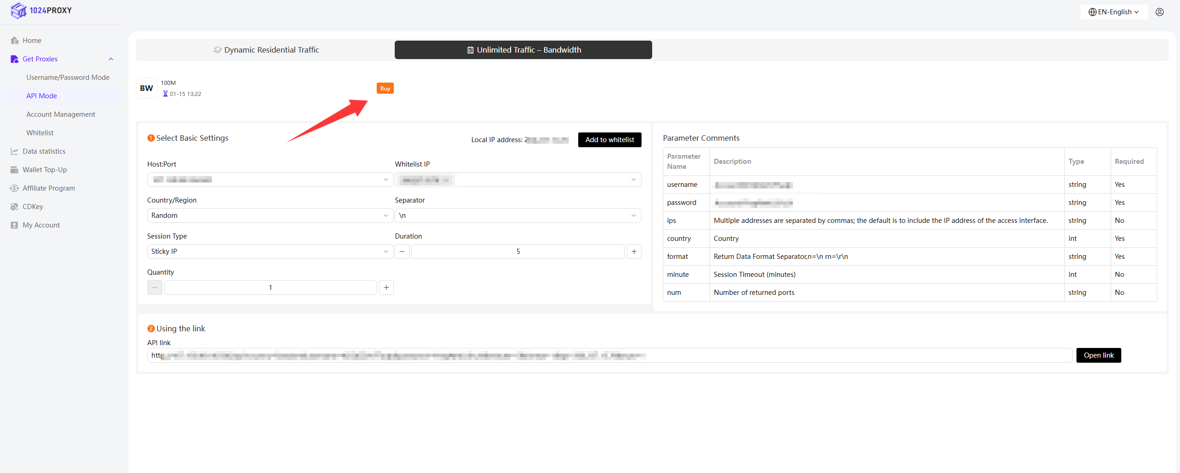1180x473 pixels.
Task: Open the Session Type dropdown
Action: tap(269, 251)
